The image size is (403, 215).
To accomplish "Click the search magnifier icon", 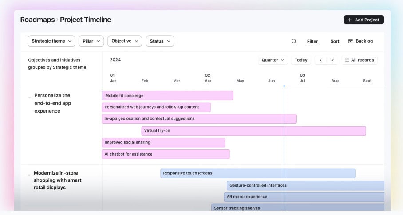I will pyautogui.click(x=294, y=41).
